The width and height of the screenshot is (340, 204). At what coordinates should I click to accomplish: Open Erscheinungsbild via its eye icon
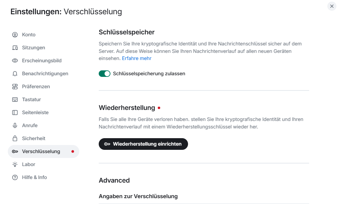pyautogui.click(x=15, y=60)
